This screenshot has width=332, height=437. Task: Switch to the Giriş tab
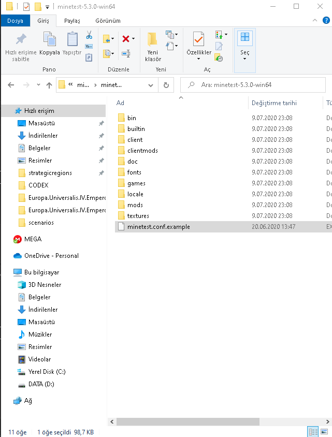click(43, 21)
